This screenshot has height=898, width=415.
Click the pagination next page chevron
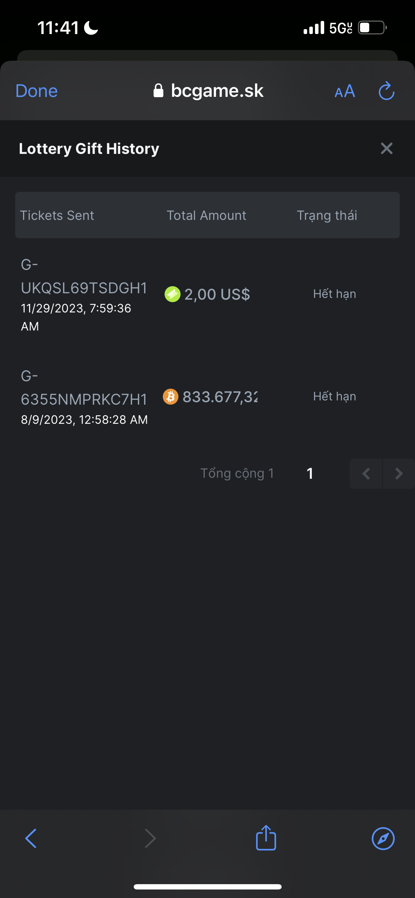pos(399,473)
